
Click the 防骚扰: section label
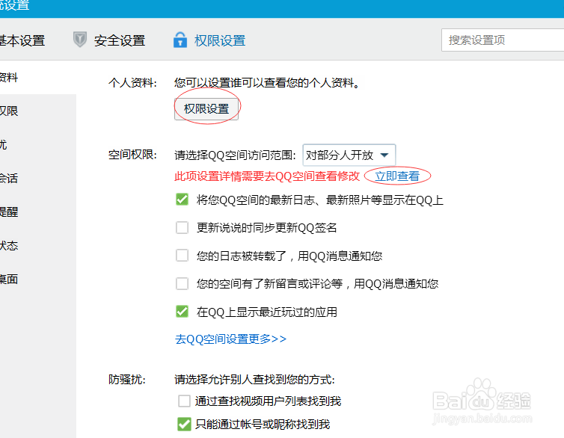pyautogui.click(x=127, y=380)
